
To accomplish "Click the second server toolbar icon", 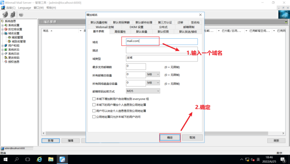I will point(13,14).
